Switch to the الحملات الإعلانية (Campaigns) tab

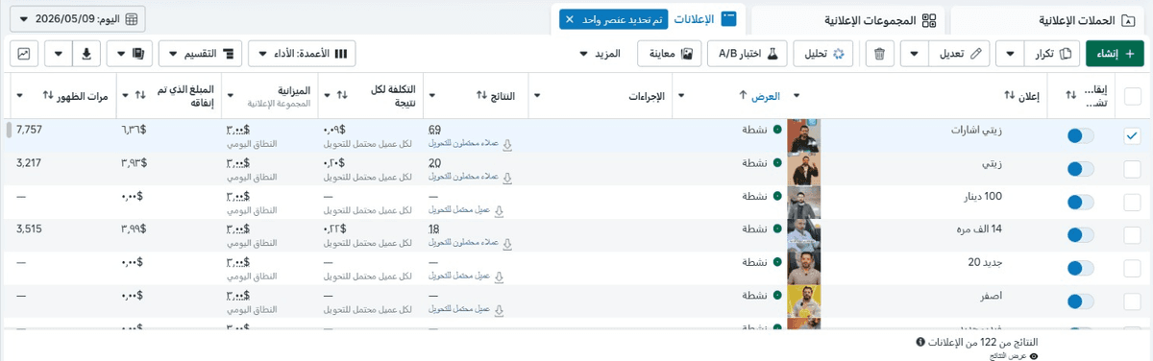click(x=1048, y=19)
